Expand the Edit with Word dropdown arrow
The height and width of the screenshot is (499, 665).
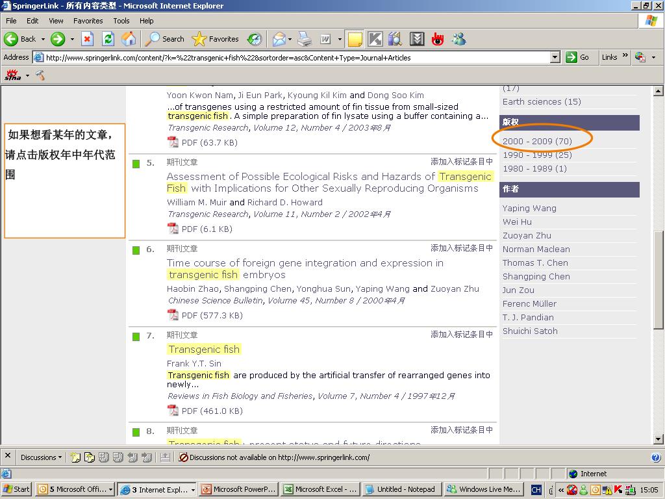340,39
